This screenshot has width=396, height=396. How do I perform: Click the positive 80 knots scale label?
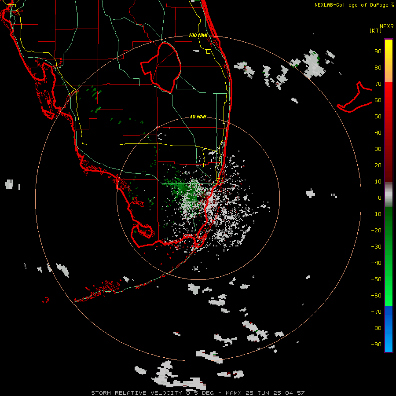click(378, 67)
